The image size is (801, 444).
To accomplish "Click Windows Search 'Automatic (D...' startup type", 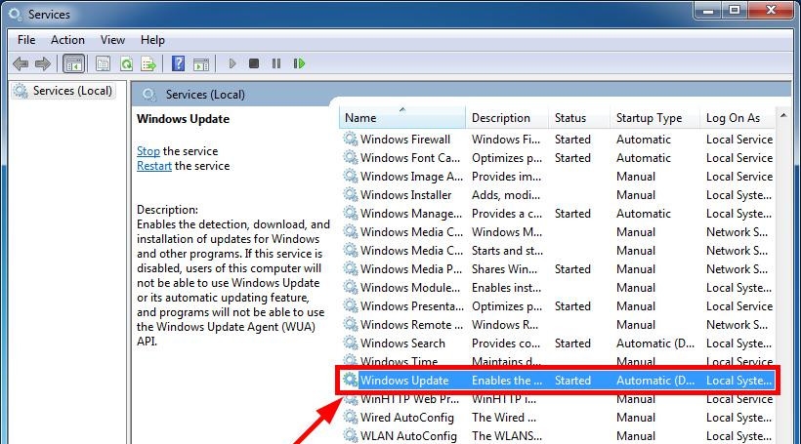I will (x=654, y=343).
